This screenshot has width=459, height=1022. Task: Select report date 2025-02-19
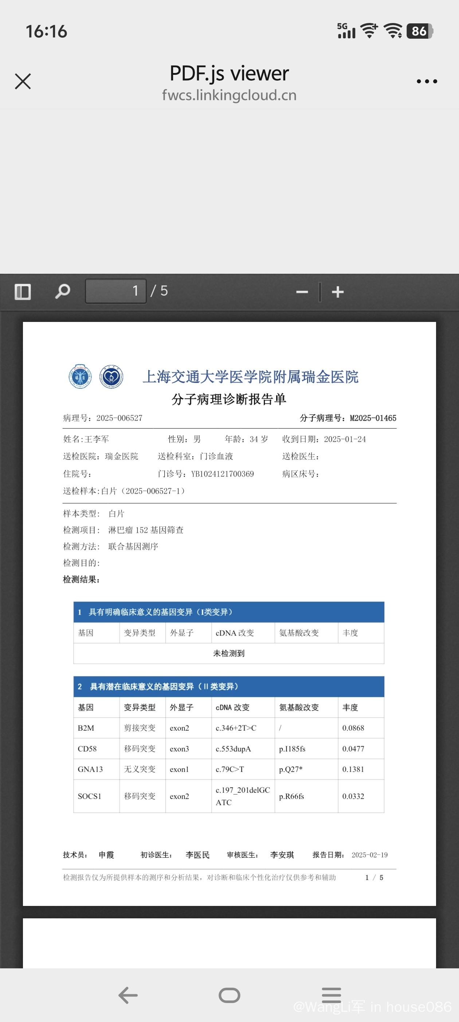[369, 855]
